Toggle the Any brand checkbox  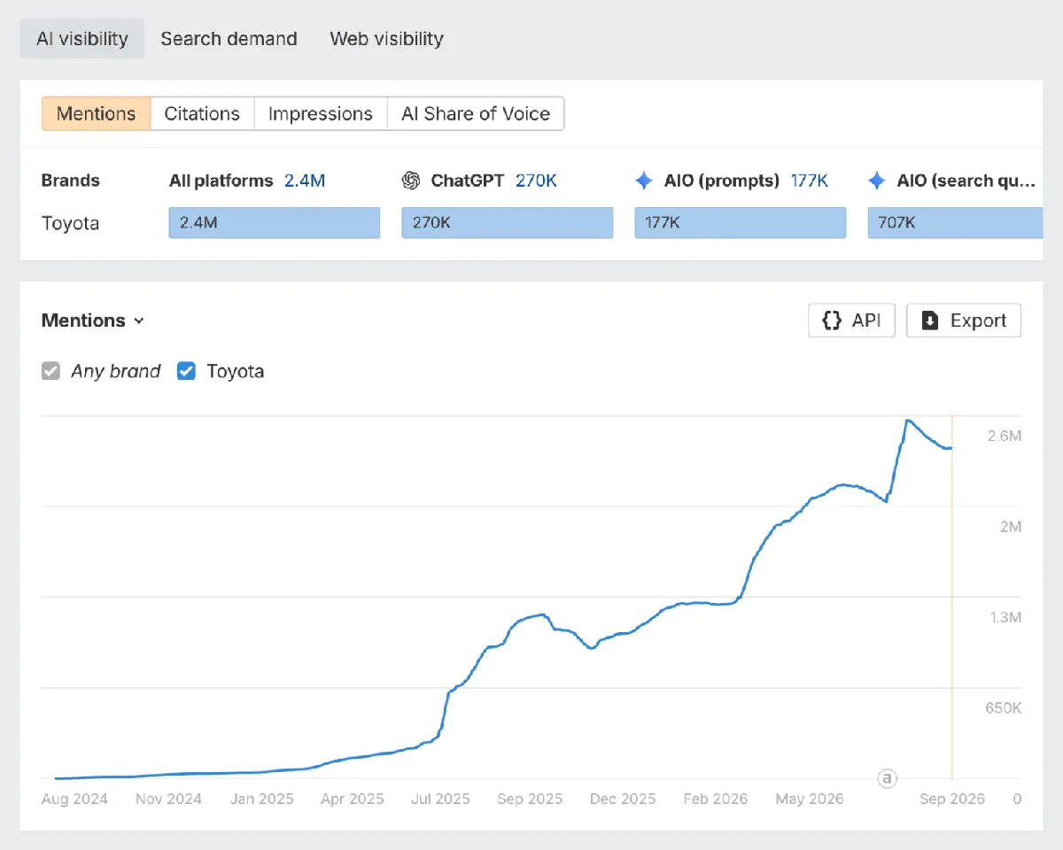50,371
